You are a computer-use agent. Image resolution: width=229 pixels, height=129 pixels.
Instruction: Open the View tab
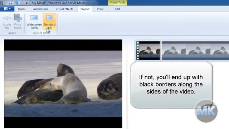pyautogui.click(x=100, y=9)
